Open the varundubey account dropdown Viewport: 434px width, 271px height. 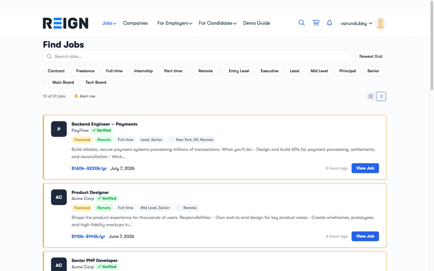[356, 23]
